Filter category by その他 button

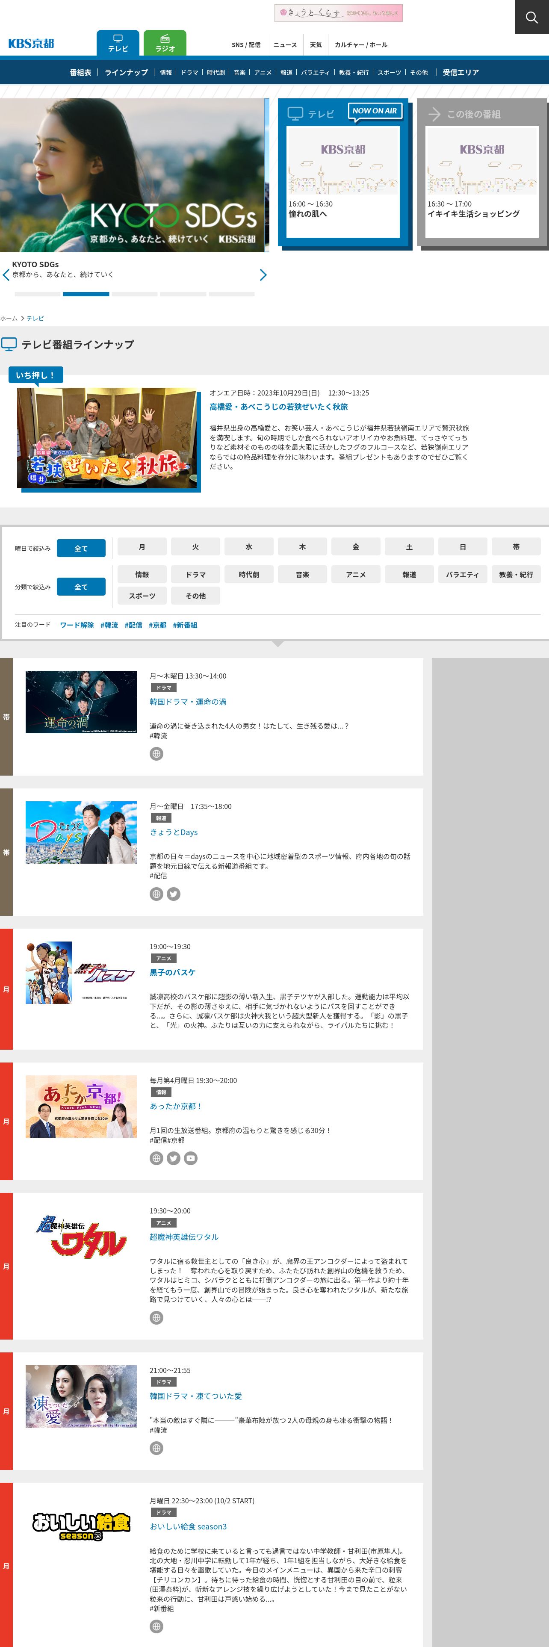(x=195, y=596)
